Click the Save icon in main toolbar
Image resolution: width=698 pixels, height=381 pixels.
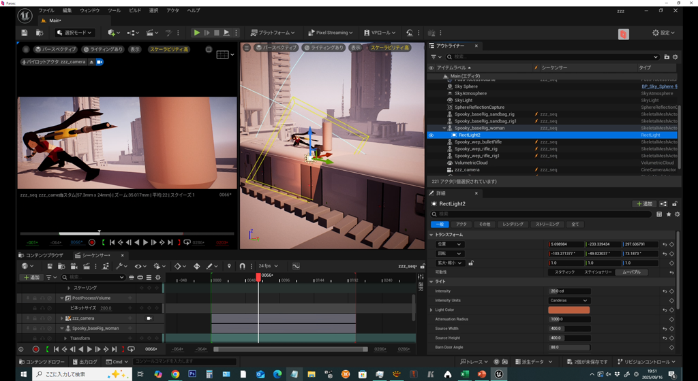click(25, 33)
